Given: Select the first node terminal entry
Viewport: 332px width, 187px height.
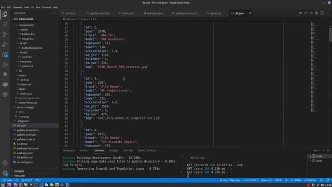Looking at the screenshot, I should pyautogui.click(x=320, y=156).
